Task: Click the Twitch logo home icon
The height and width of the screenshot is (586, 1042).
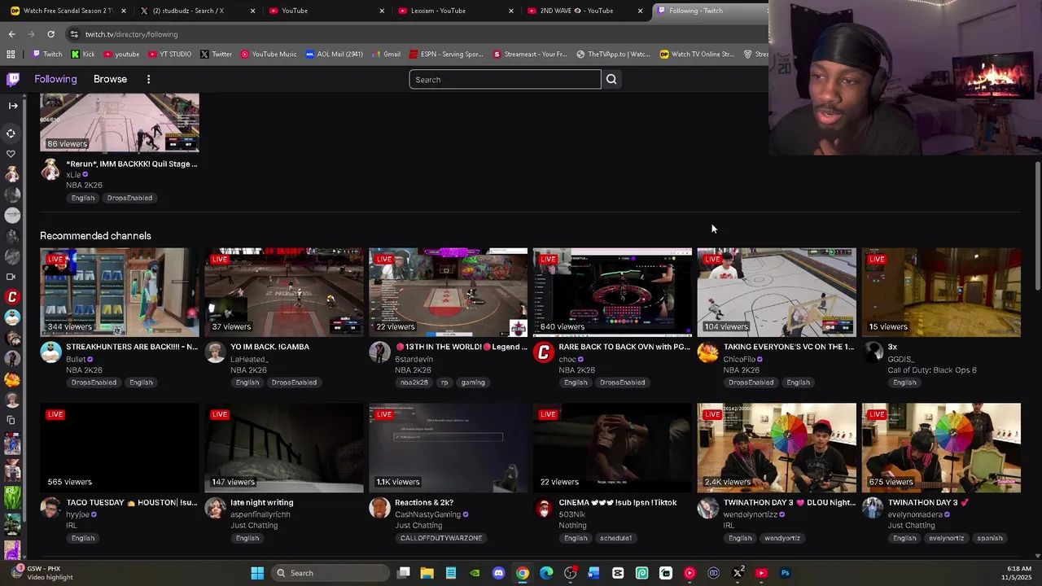Action: coord(13,79)
